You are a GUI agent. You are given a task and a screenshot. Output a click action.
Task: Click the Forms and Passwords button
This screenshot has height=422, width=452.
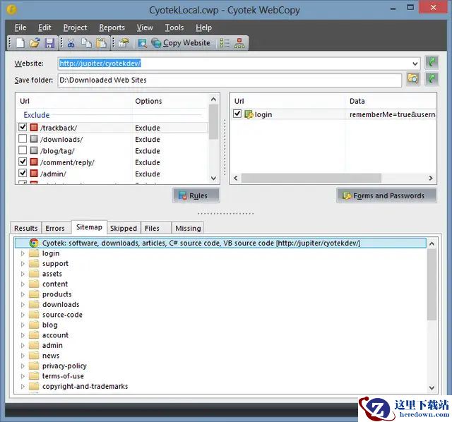(386, 195)
